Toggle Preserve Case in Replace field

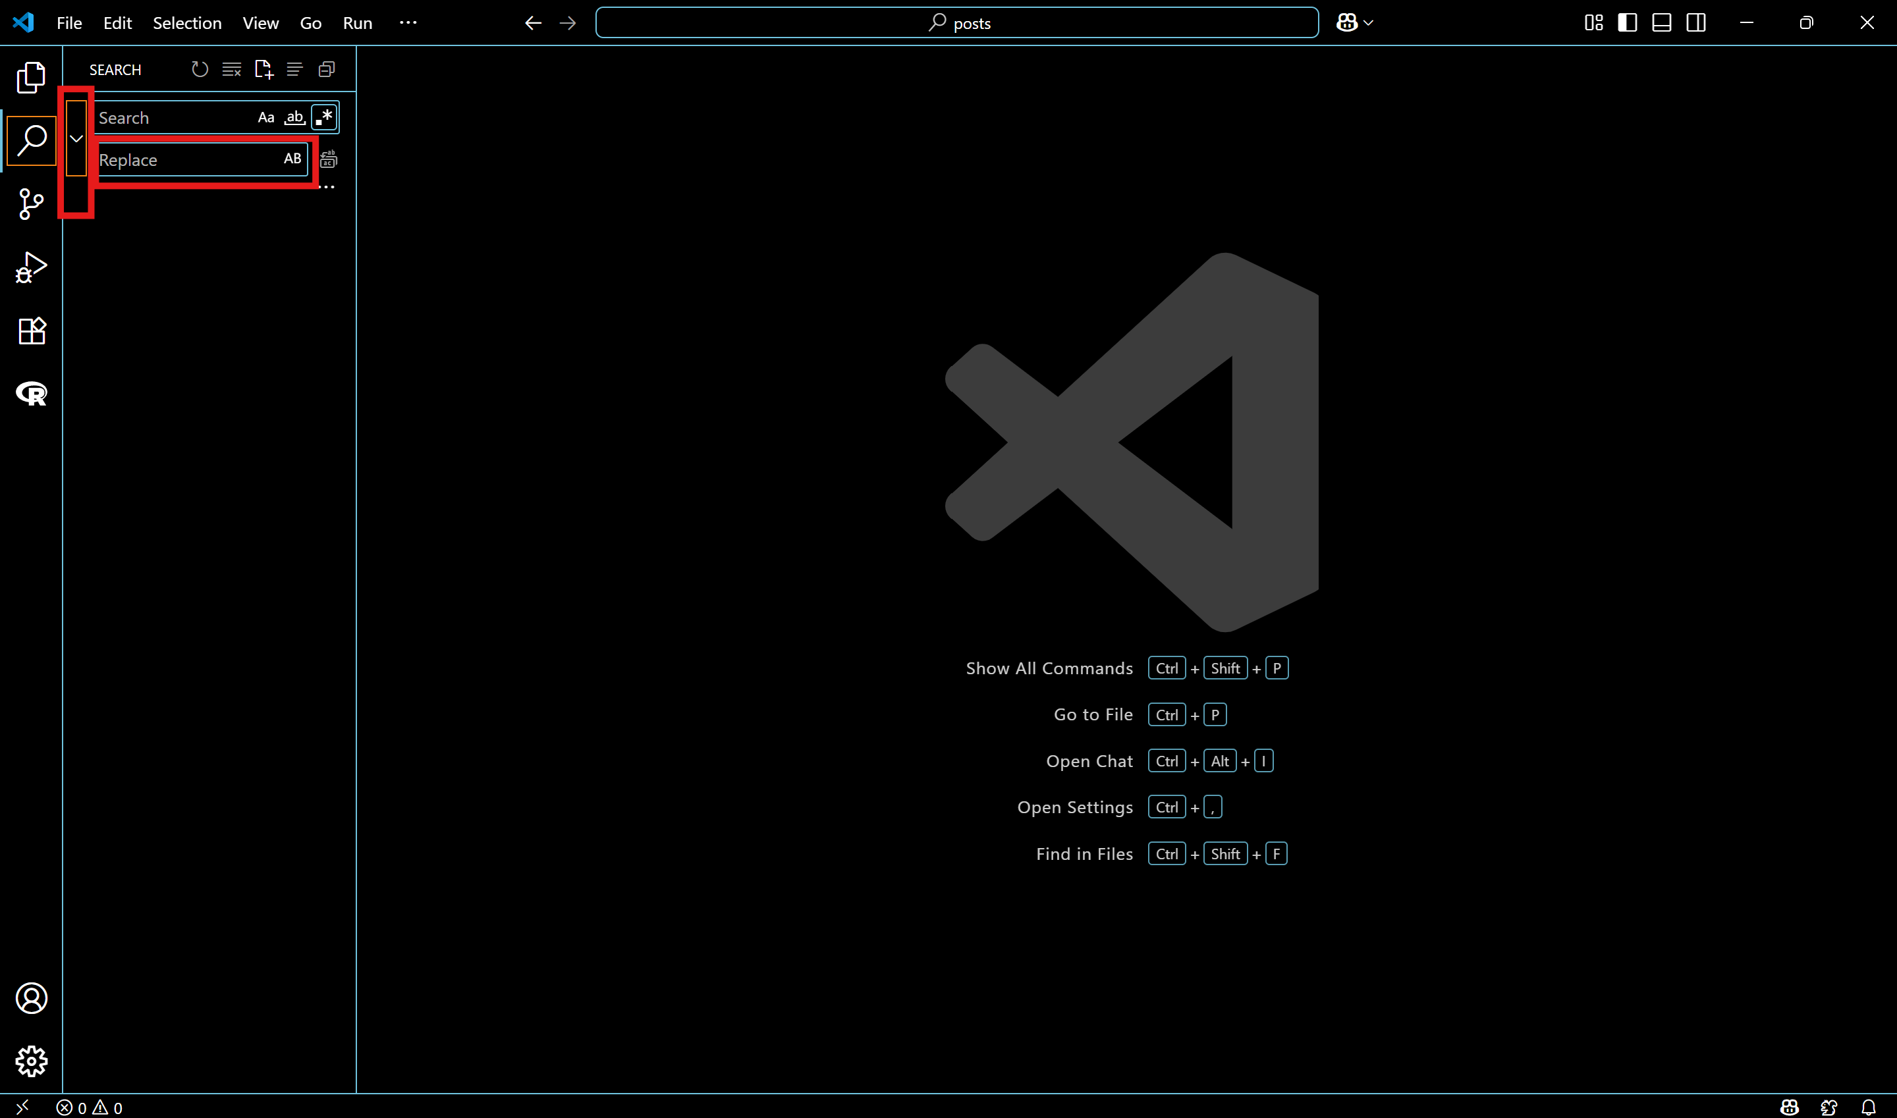click(292, 159)
